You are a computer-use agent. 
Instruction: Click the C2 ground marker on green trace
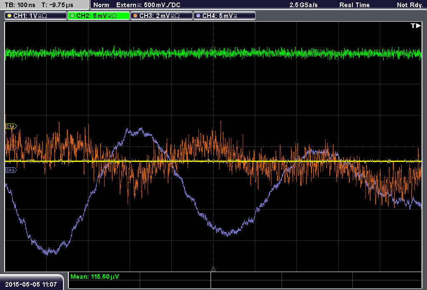coord(10,53)
